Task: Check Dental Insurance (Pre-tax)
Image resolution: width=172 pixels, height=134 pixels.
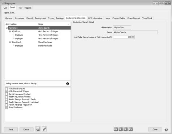Action: point(7,94)
